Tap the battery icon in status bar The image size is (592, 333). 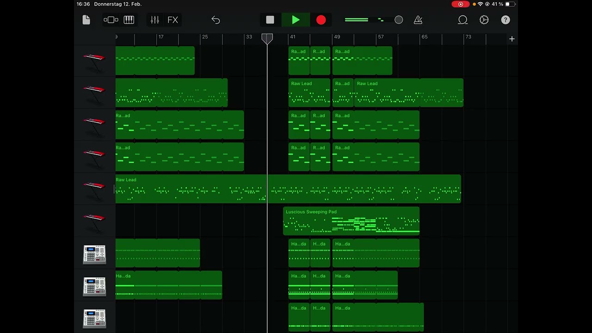click(510, 4)
